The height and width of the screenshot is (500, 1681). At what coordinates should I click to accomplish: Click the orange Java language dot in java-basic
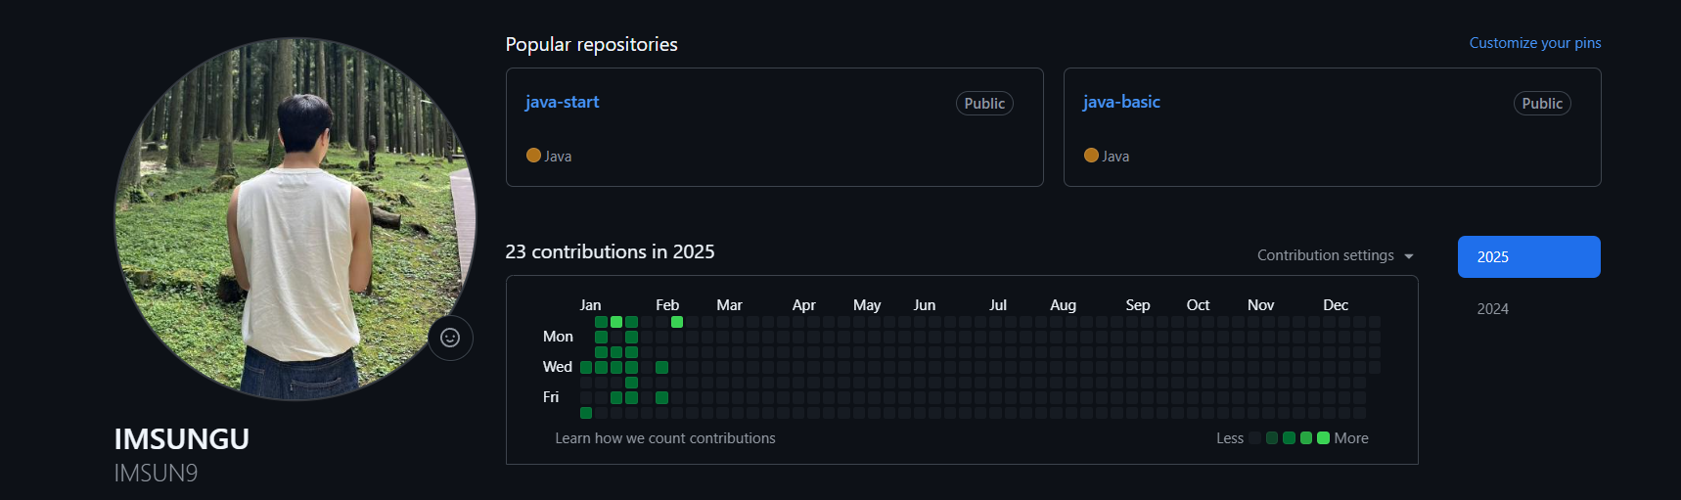point(1091,155)
